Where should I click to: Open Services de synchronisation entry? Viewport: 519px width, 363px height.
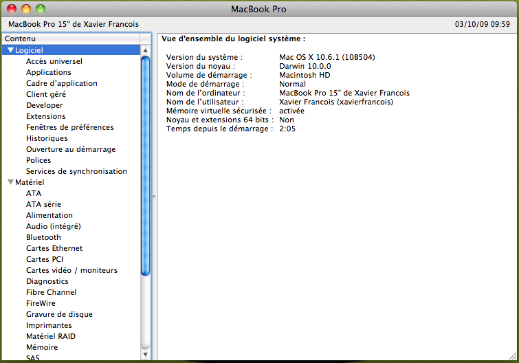(x=76, y=171)
